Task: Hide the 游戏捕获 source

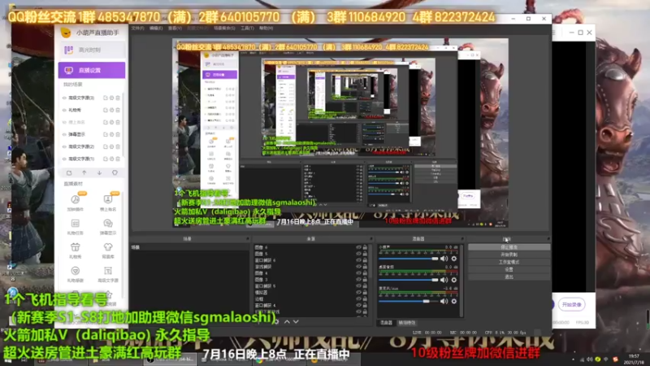Action: point(358,267)
